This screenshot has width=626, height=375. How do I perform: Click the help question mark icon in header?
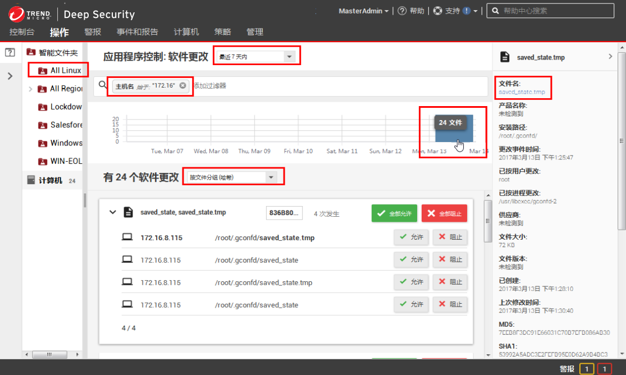point(402,11)
